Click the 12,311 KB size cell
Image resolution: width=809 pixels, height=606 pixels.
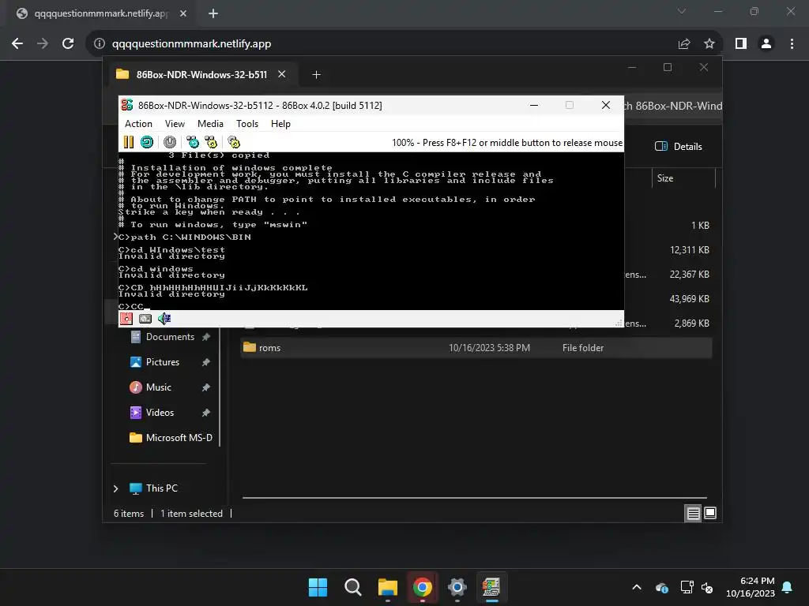(689, 250)
